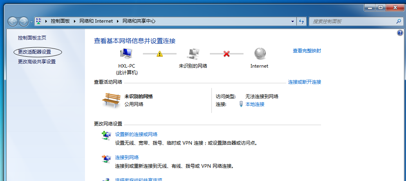Click the 未识别的网络 active network title

pyautogui.click(x=139, y=97)
